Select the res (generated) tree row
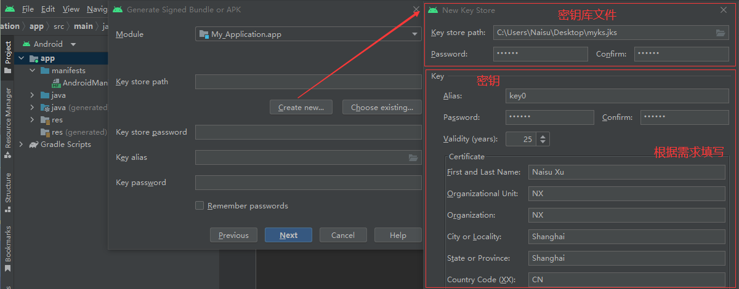 pyautogui.click(x=62, y=132)
